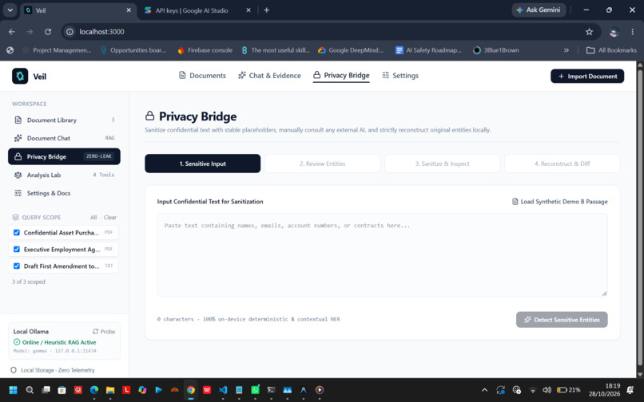Open VS Code from the taskbar
This screenshot has height=402, width=644.
point(223,390)
